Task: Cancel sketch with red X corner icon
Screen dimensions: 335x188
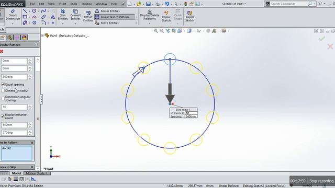Action: pyautogui.click(x=330, y=46)
